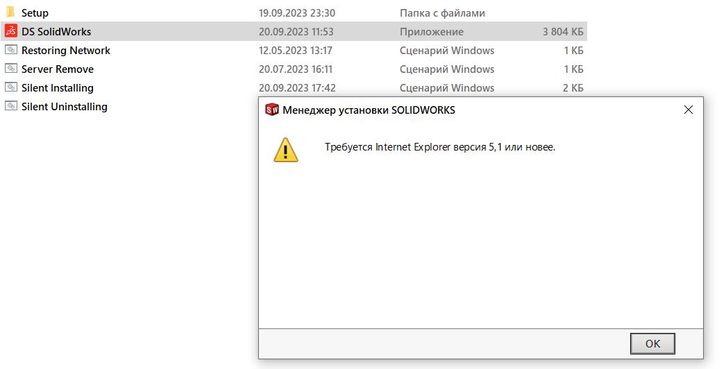This screenshot has width=726, height=369.
Task: Select the DS SolidWorks file name
Action: point(56,31)
